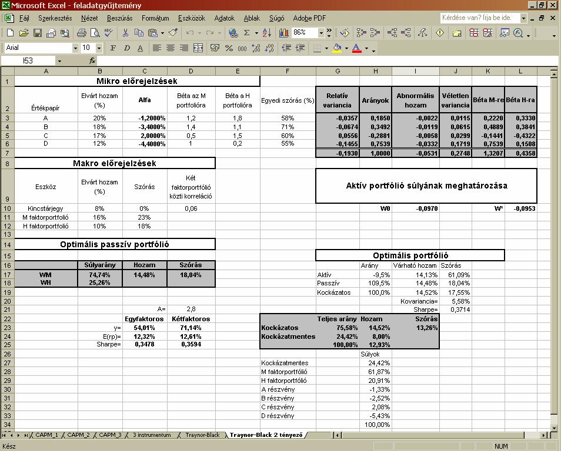The image size is (561, 451).
Task: Go to the last sheet tab arrow
Action: pyautogui.click(x=26, y=435)
